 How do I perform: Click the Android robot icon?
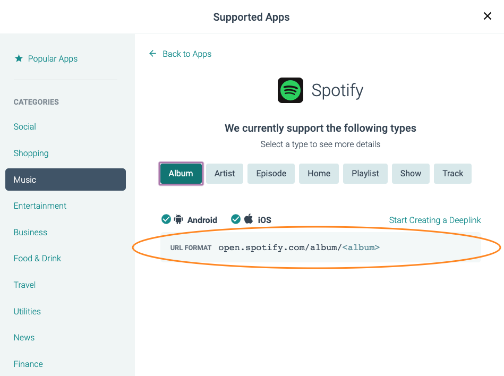tap(178, 219)
